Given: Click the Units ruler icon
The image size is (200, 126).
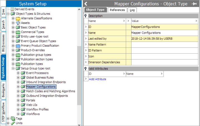Looking at the screenshot, I should [x=13, y=123].
